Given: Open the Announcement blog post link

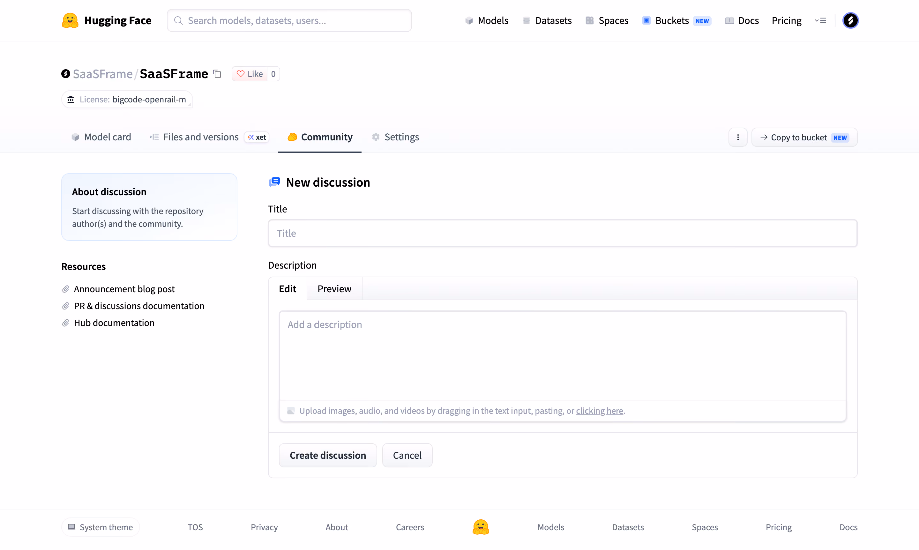Looking at the screenshot, I should [124, 289].
